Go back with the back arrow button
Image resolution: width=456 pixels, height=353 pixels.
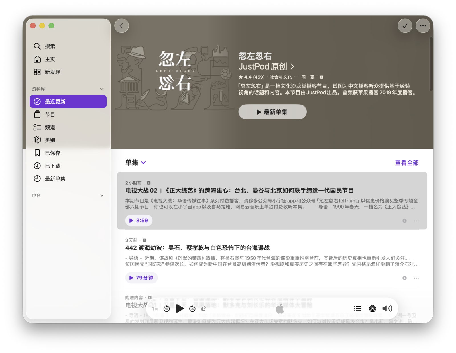pos(122,26)
